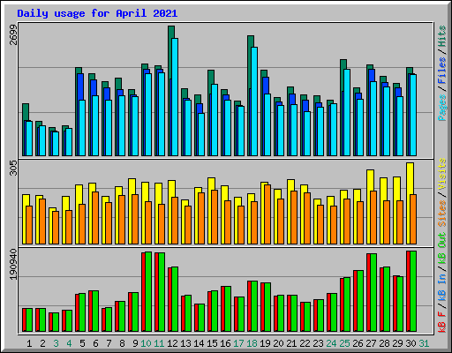
Task: Click the 'Hits' legend label
Action: click(x=441, y=36)
